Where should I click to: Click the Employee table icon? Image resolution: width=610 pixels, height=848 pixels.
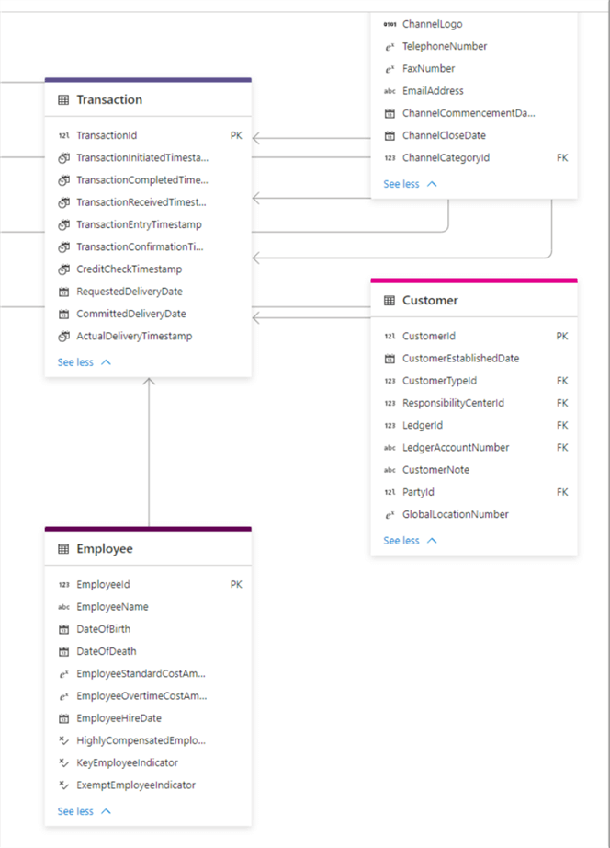(x=63, y=549)
